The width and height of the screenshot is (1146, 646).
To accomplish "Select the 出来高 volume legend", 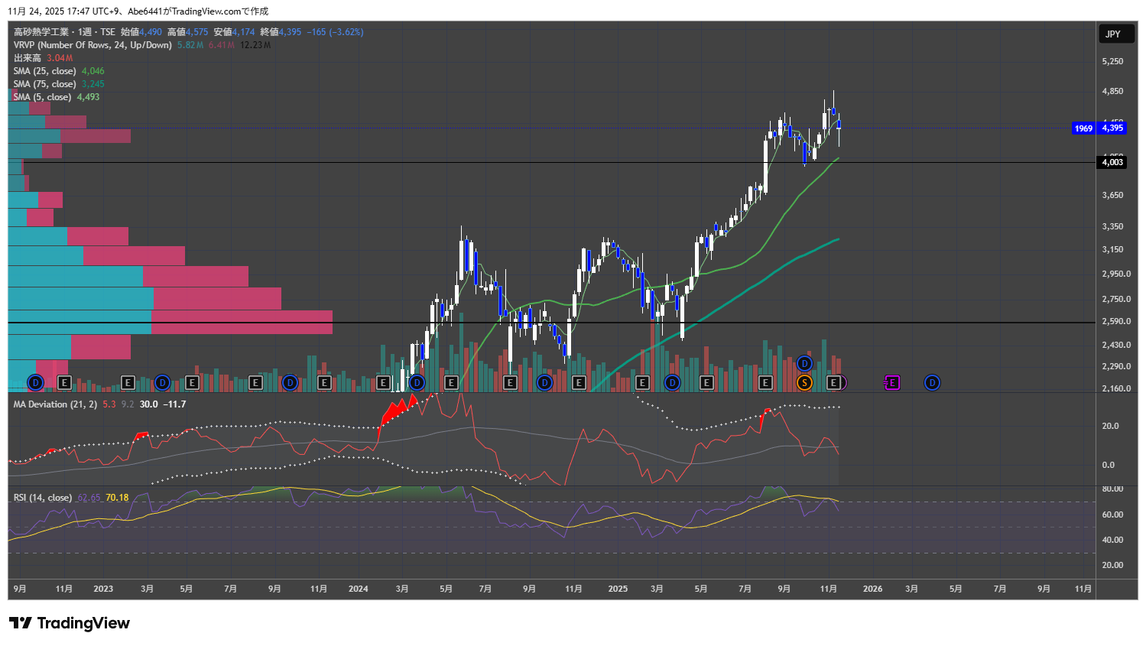I will pyautogui.click(x=27, y=58).
